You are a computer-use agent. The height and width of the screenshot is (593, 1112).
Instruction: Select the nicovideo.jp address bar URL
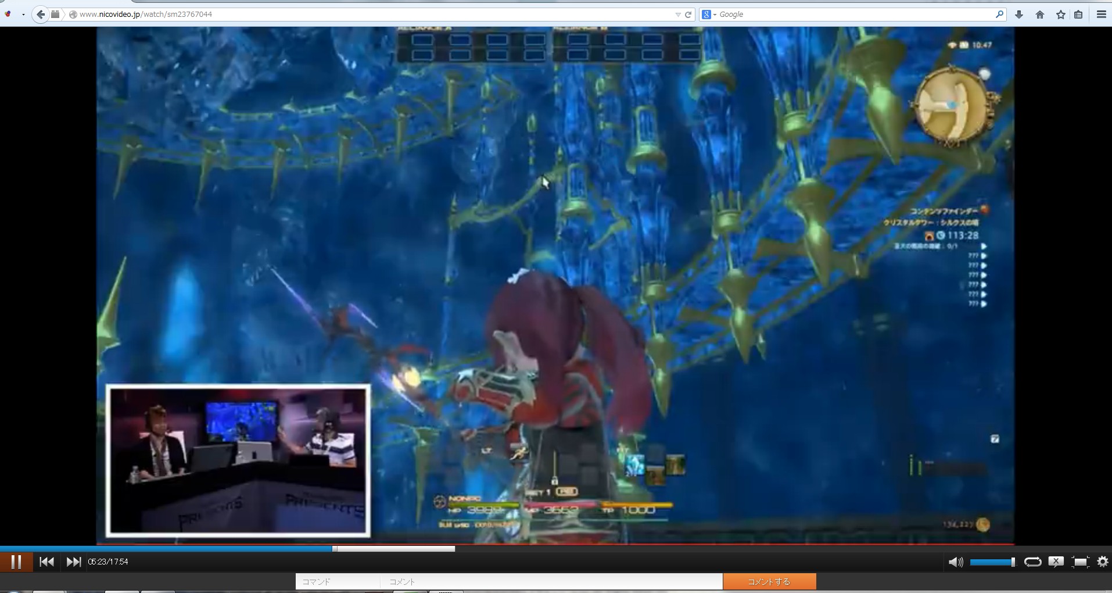[x=145, y=15]
